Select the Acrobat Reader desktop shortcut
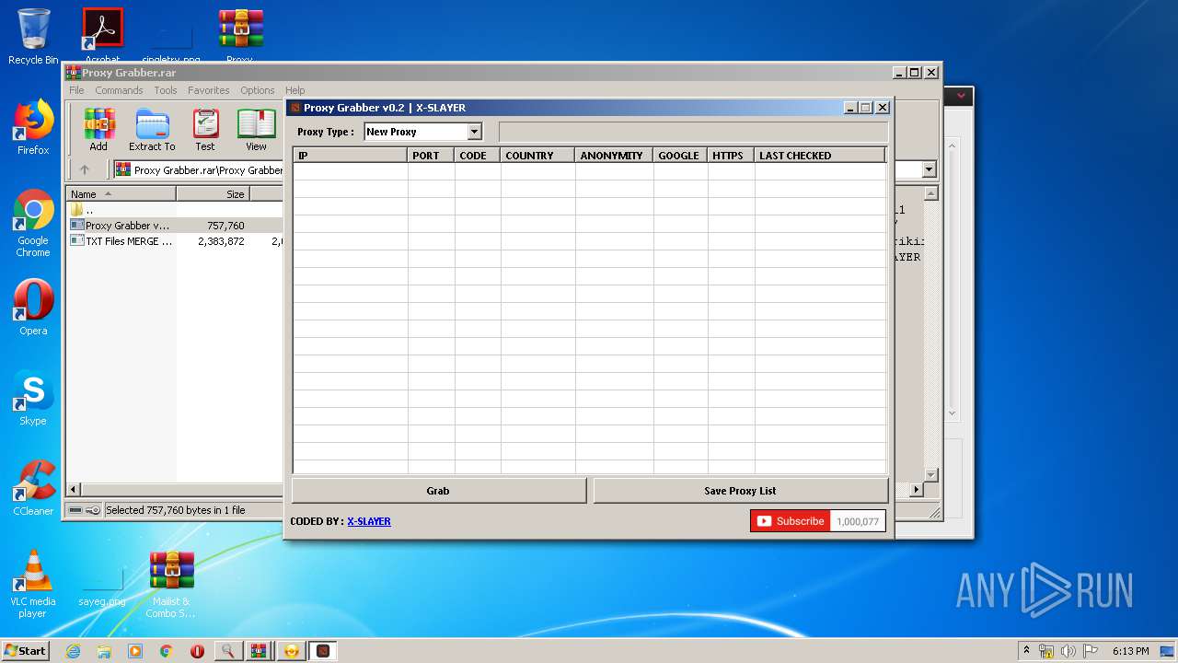Screen dimensions: 1178x663 click(102, 35)
